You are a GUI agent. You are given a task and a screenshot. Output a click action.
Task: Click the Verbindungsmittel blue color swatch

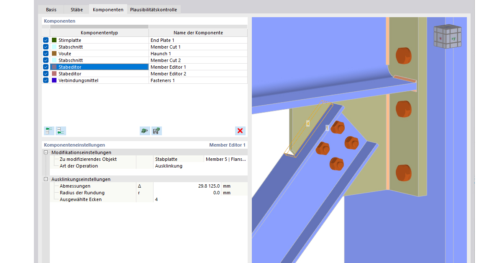54,80
